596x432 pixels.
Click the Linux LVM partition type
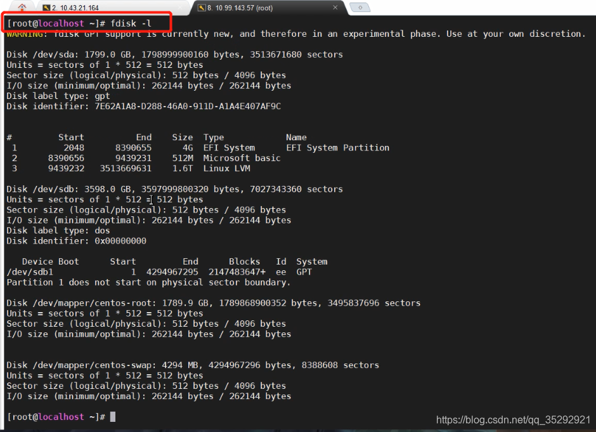coord(226,169)
